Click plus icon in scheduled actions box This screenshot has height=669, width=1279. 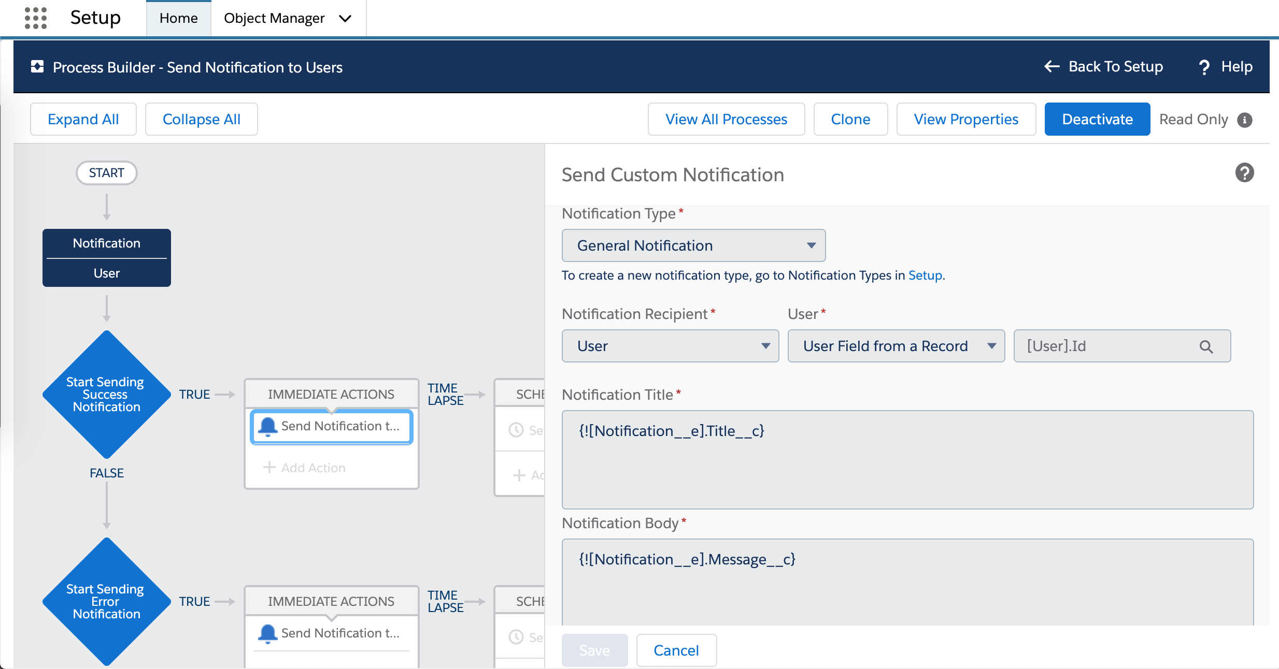[x=519, y=475]
